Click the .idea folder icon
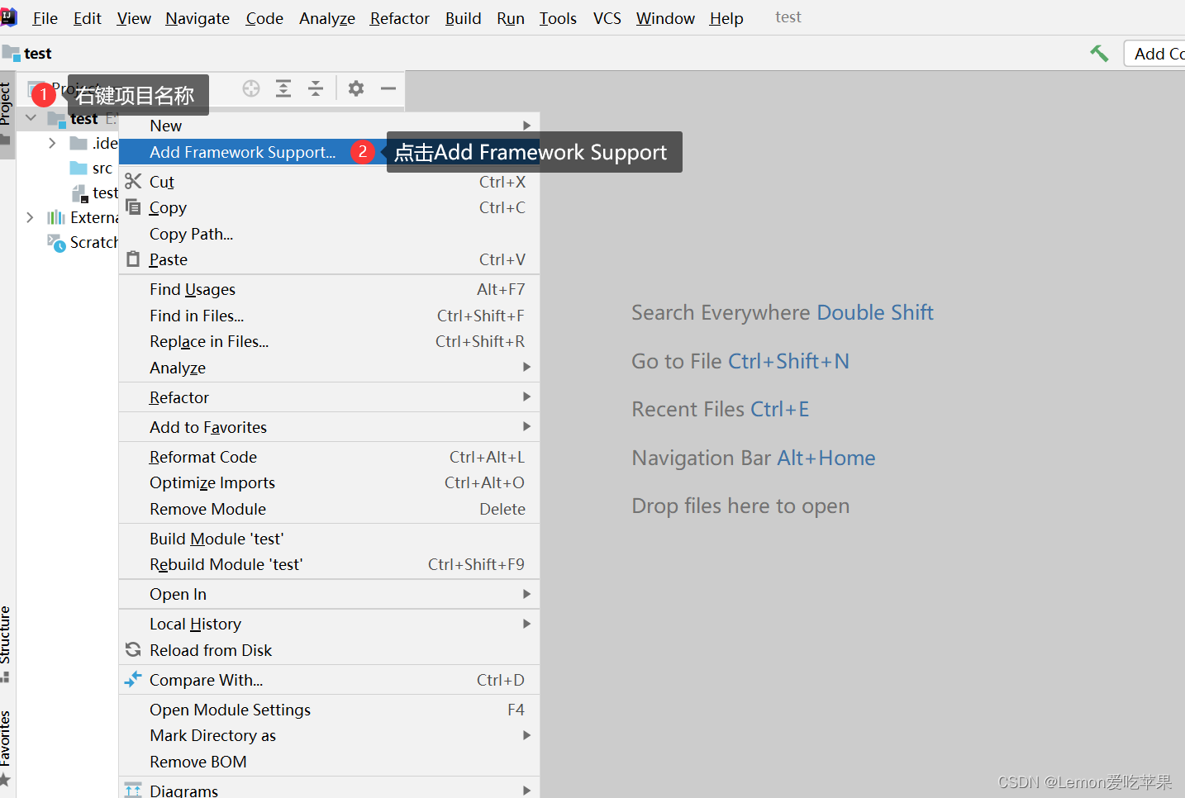 (x=79, y=144)
